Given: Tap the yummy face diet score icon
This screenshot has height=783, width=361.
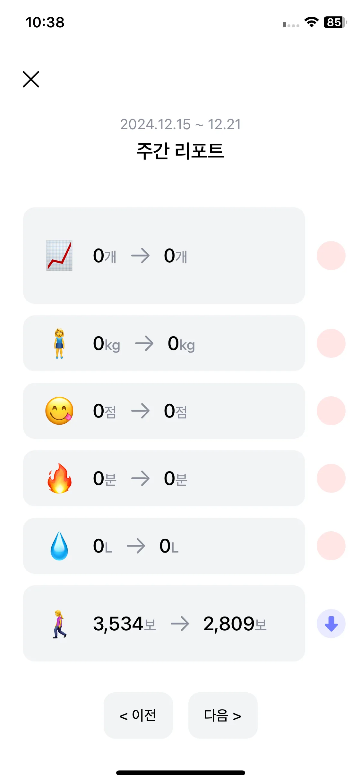Looking at the screenshot, I should coord(59,411).
